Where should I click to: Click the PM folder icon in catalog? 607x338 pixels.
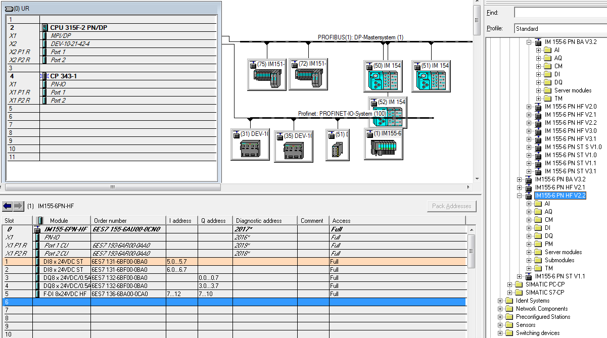click(538, 244)
